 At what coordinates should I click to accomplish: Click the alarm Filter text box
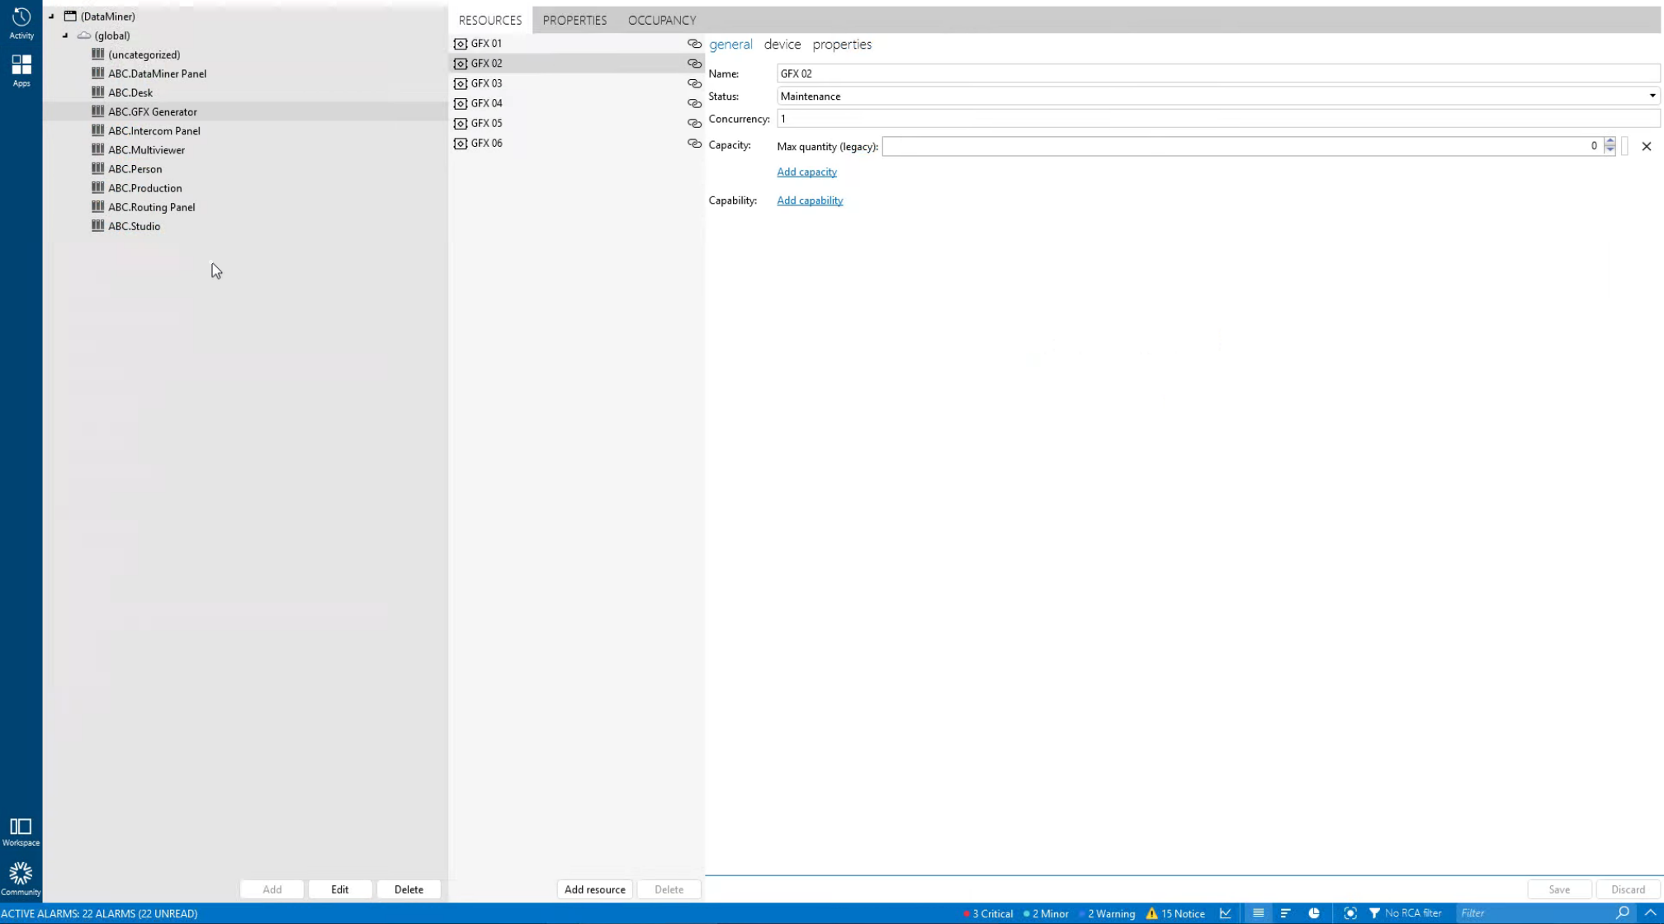point(1535,913)
